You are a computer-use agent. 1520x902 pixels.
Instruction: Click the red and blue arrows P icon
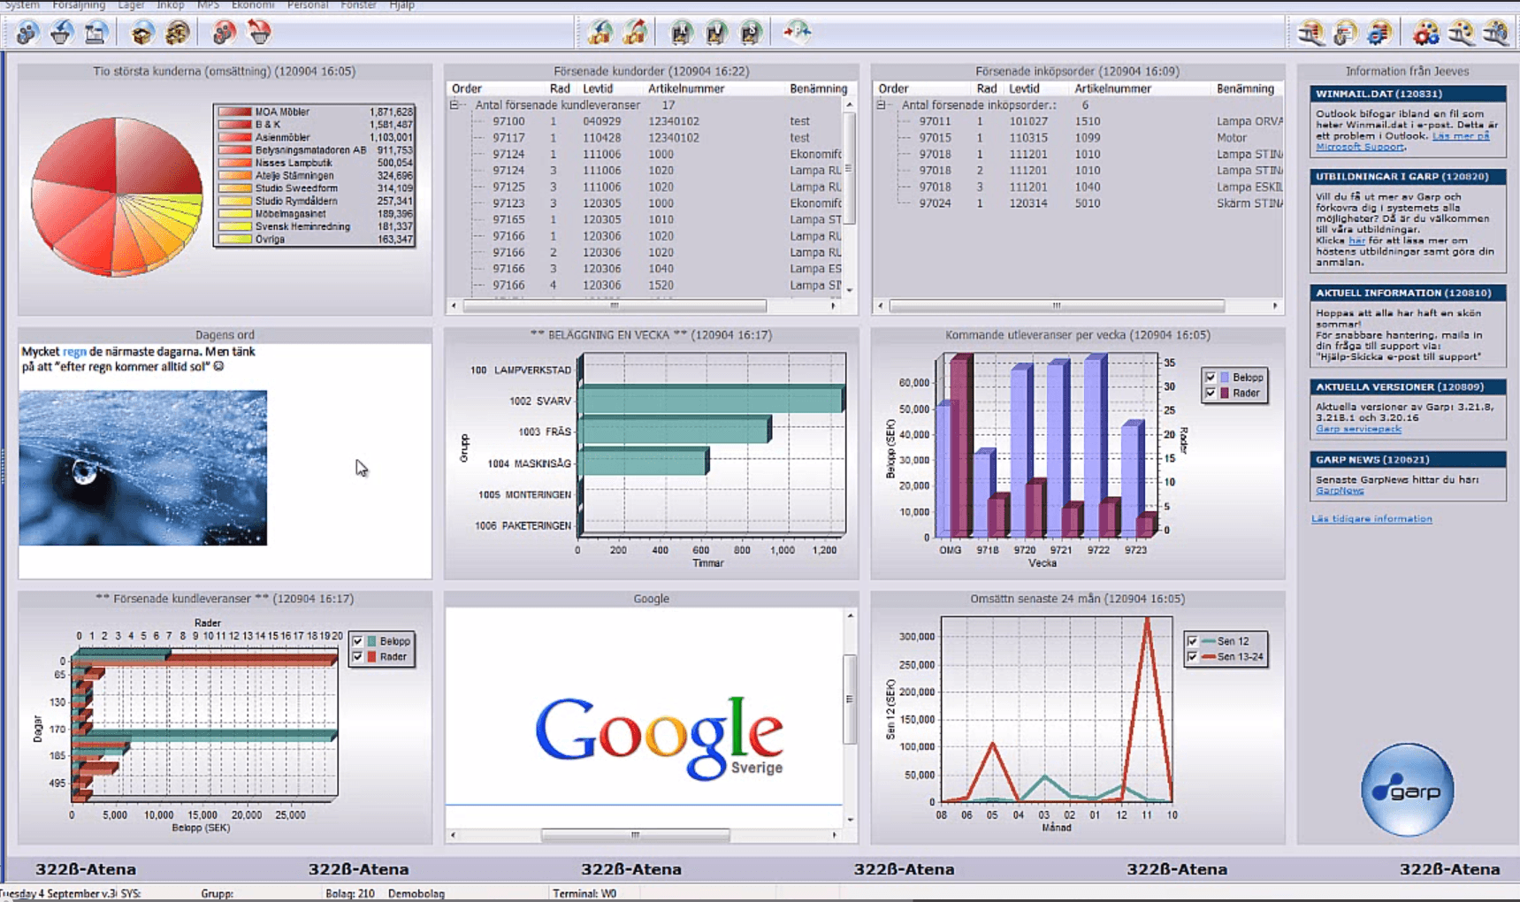click(x=797, y=33)
